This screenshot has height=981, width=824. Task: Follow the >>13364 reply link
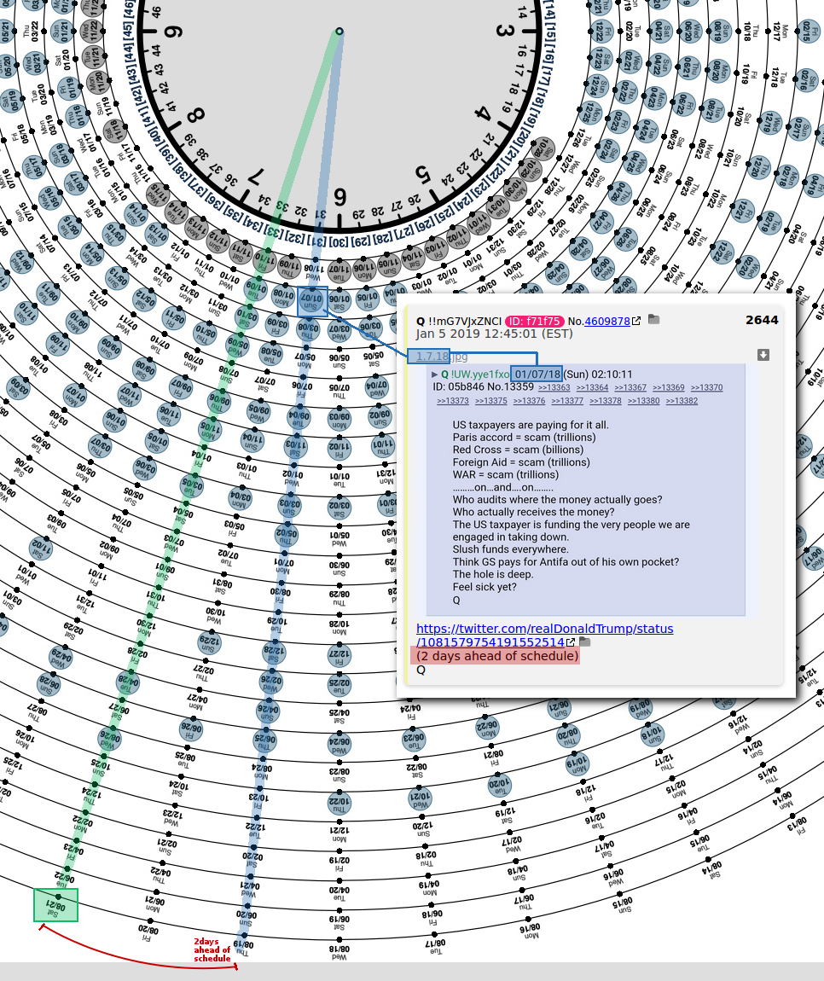tap(592, 388)
